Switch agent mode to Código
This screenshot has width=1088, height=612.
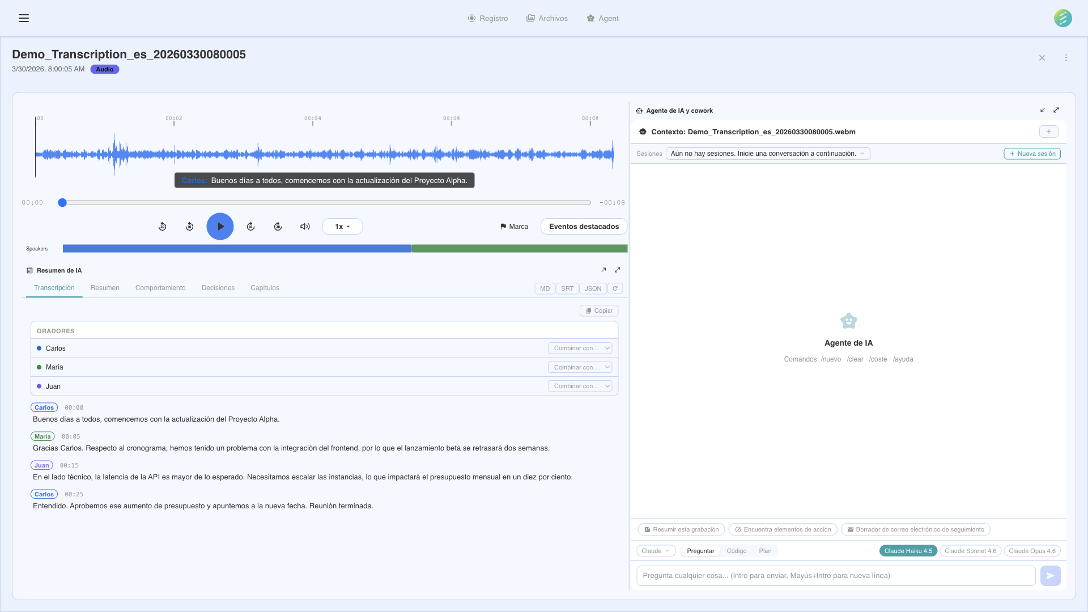point(737,550)
